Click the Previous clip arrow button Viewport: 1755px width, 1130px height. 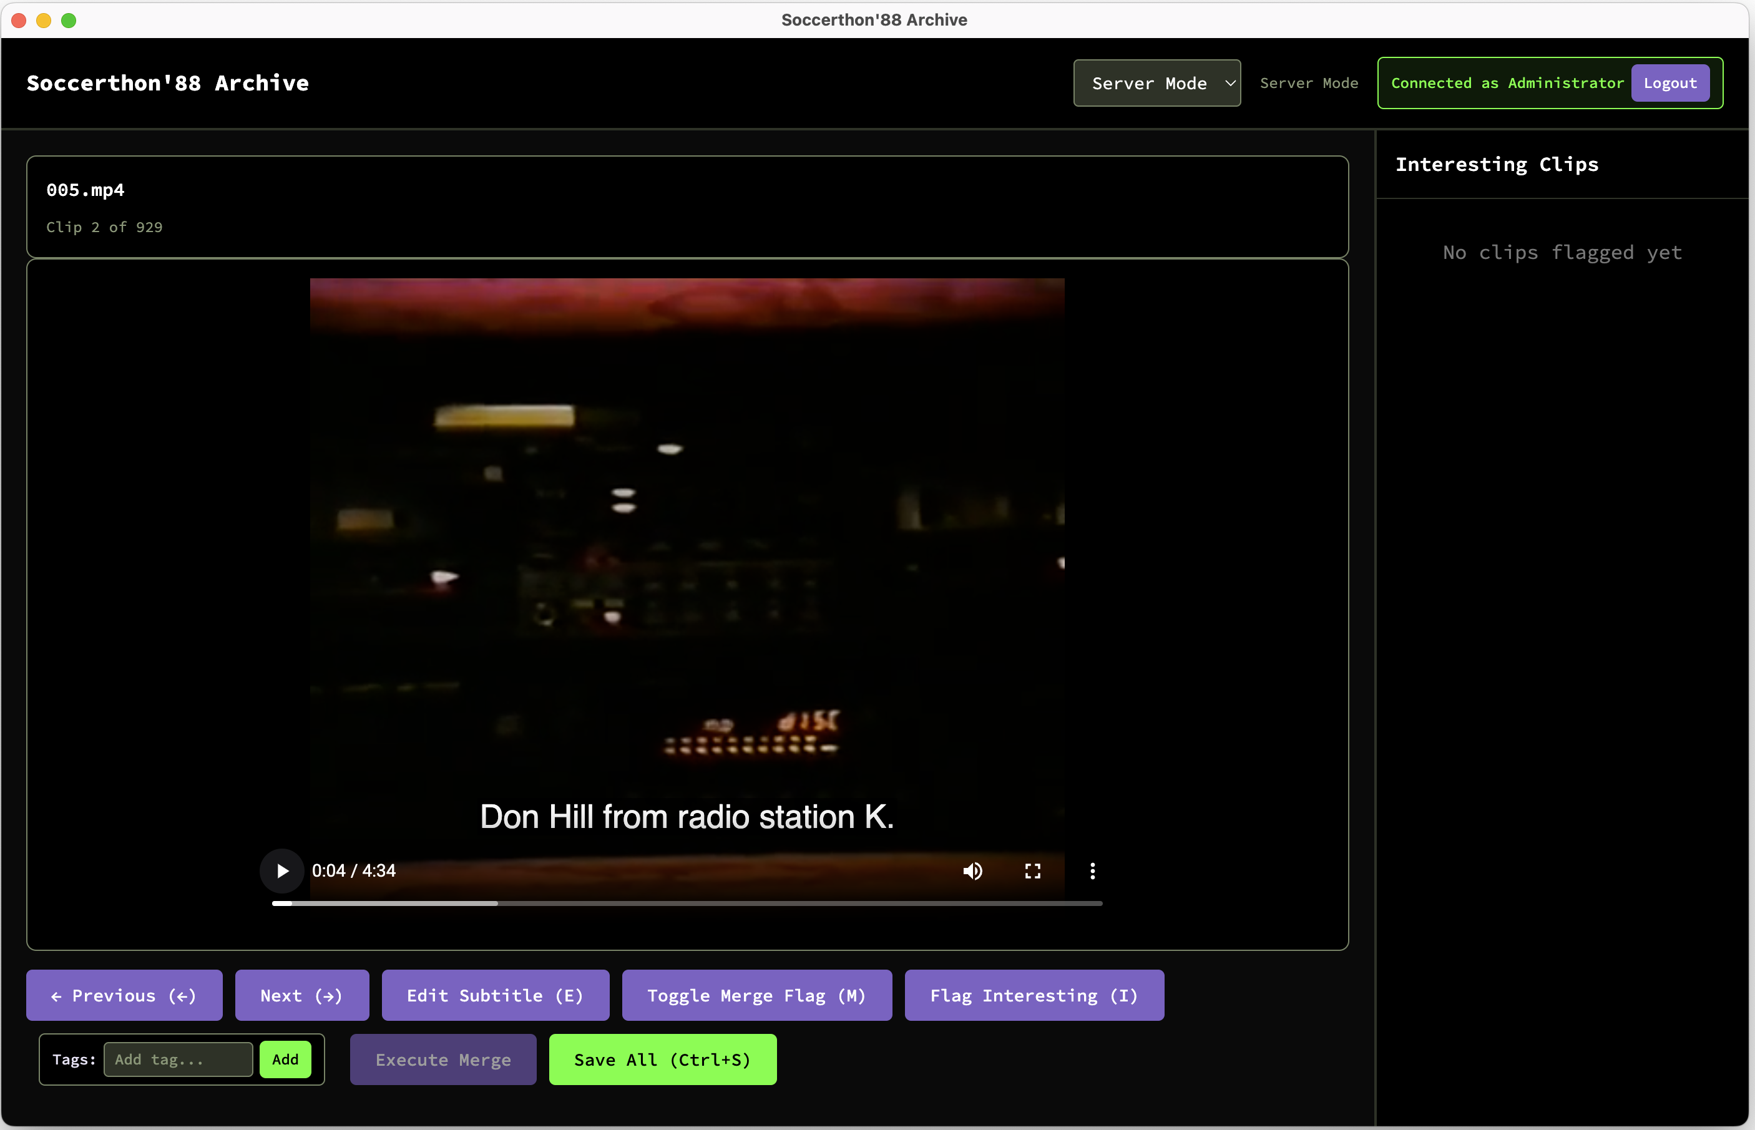pyautogui.click(x=124, y=995)
